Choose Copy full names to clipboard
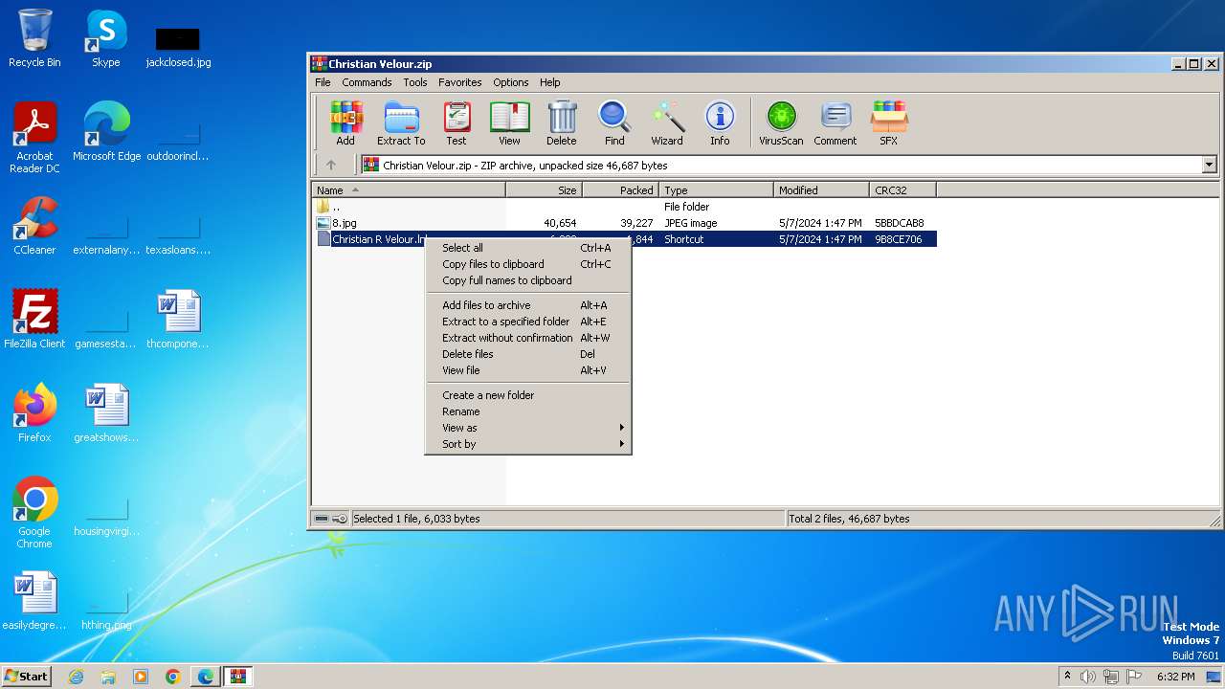The height and width of the screenshot is (689, 1225). [x=528, y=280]
